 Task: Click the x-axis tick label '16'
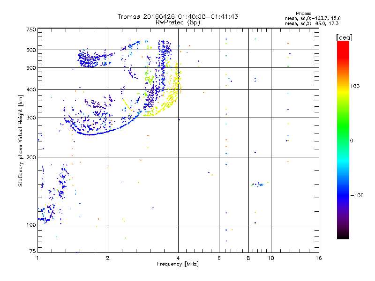pyautogui.click(x=319, y=258)
